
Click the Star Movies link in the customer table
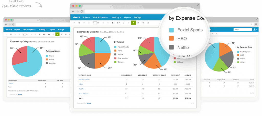tap(84, 94)
